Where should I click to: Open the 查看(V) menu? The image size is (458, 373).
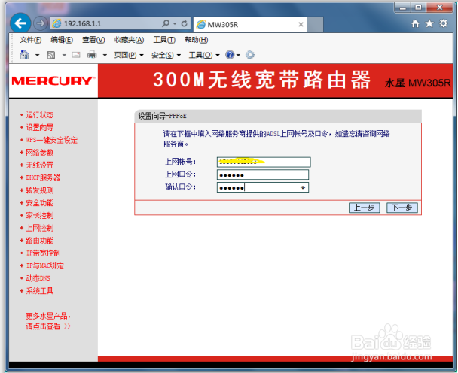pyautogui.click(x=93, y=40)
